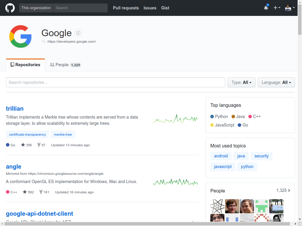Focus the top navigation Search box
Screen dimensions: 302x226
click(x=80, y=8)
